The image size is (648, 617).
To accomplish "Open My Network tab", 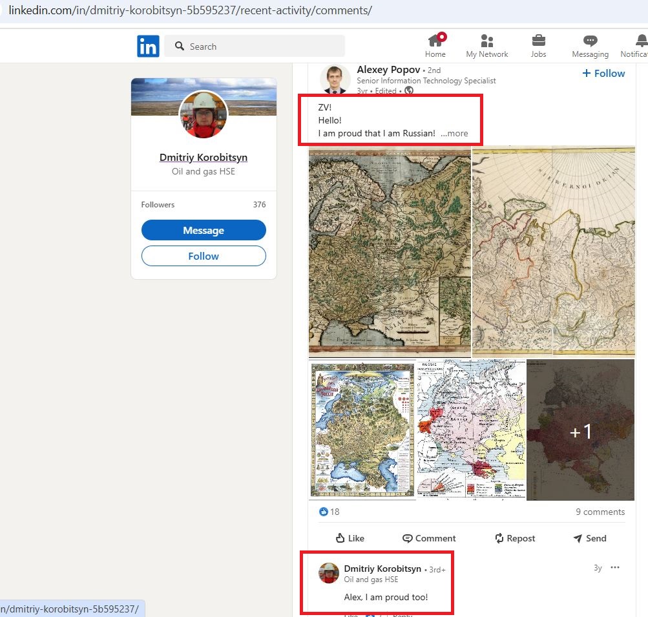I will click(x=487, y=45).
